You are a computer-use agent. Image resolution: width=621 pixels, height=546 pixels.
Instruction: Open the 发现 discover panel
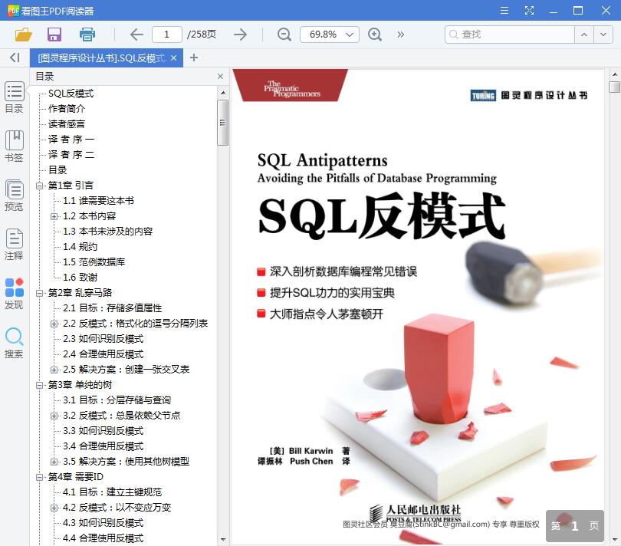coord(15,294)
